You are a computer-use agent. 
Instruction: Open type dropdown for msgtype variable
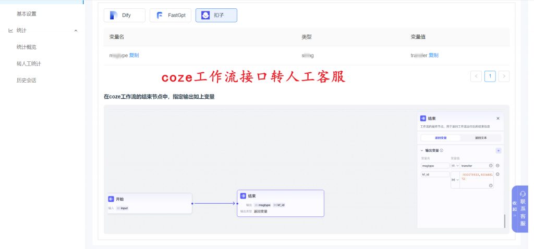[x=455, y=166]
